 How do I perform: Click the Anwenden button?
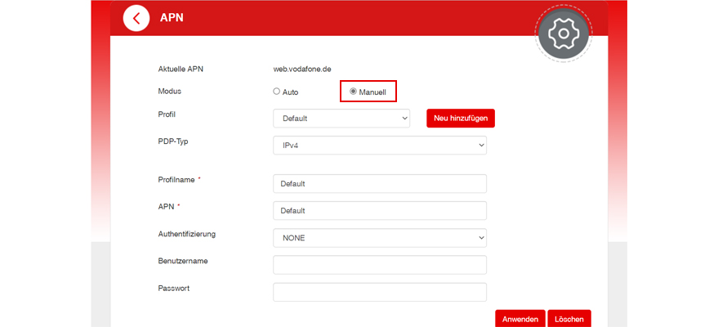coord(520,319)
